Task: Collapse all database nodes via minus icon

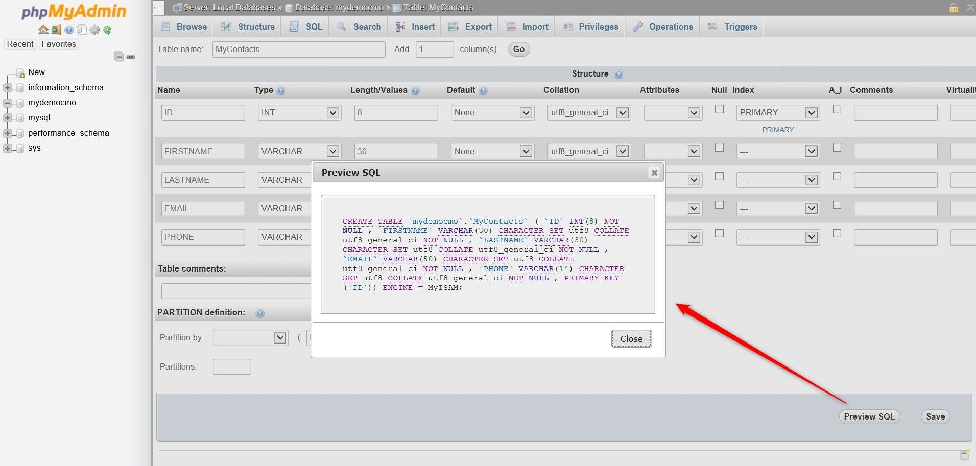Action: coord(119,57)
